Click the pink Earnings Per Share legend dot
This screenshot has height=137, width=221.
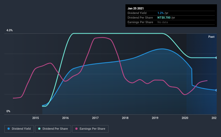pyautogui.click(x=76, y=129)
